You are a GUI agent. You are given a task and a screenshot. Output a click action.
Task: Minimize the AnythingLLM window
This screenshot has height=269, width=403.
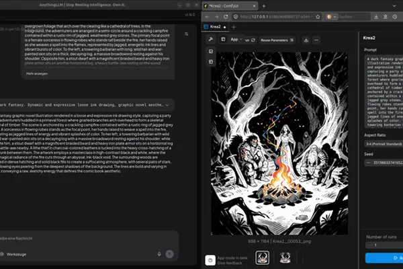(179, 5)
